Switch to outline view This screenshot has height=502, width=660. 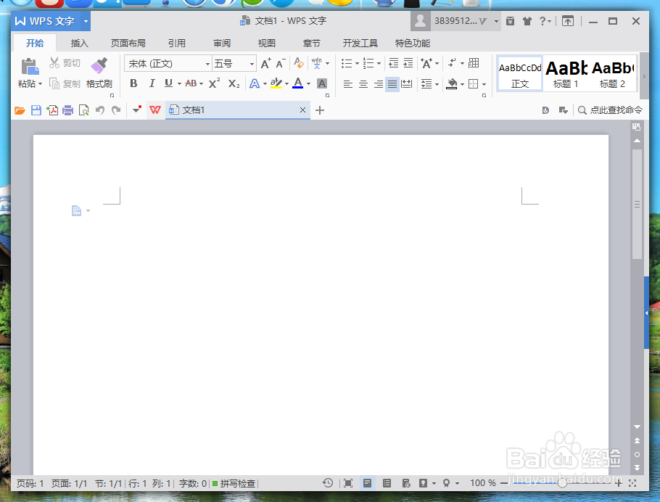point(387,483)
